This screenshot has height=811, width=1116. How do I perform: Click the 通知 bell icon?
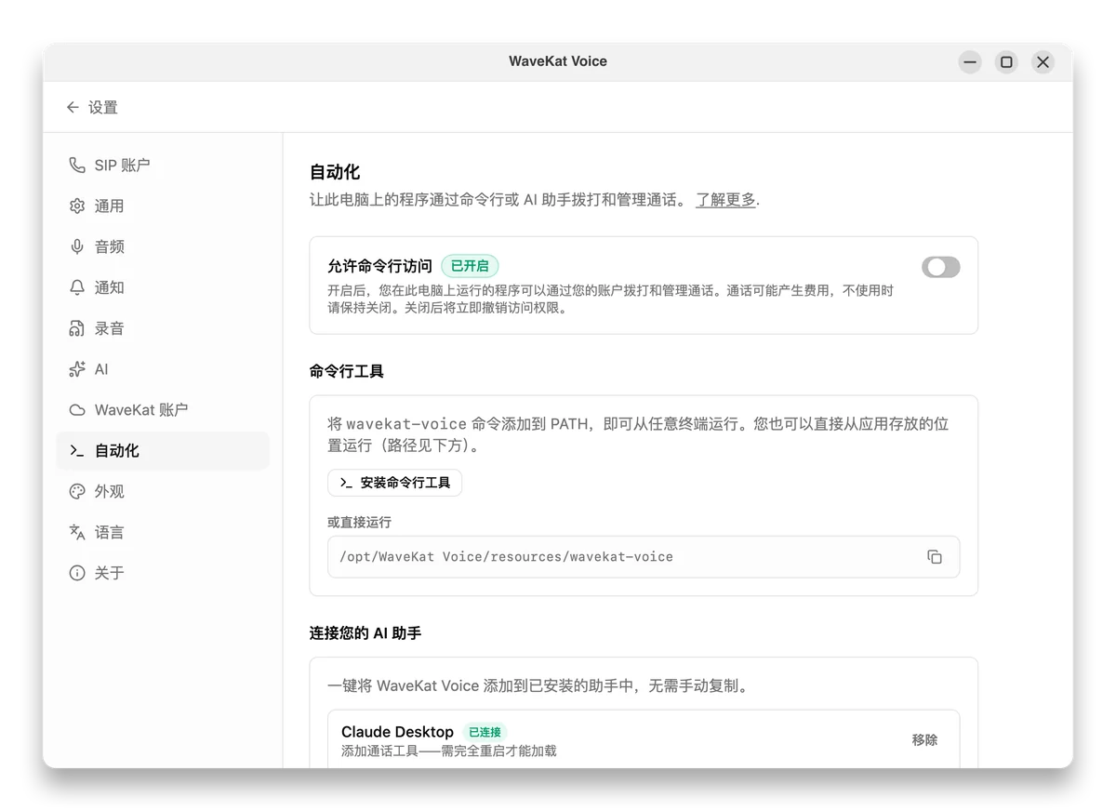[77, 287]
